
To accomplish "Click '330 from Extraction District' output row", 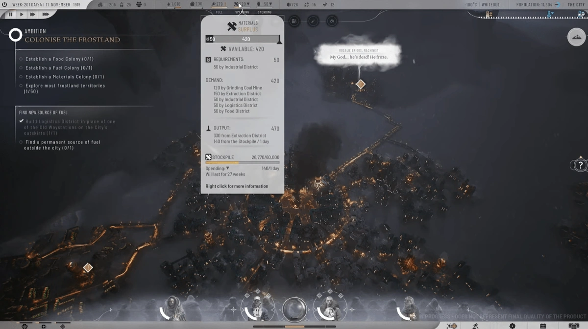I will point(240,136).
